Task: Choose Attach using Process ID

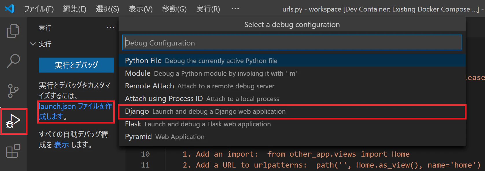Action: [x=292, y=99]
